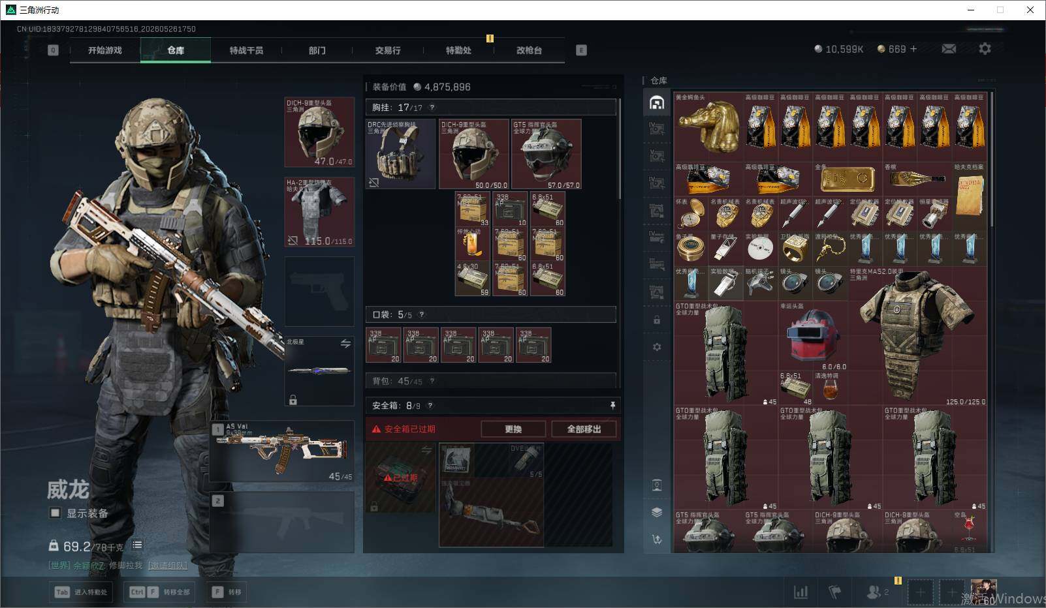Select the 清逸特调 drink in warehouse

(831, 389)
